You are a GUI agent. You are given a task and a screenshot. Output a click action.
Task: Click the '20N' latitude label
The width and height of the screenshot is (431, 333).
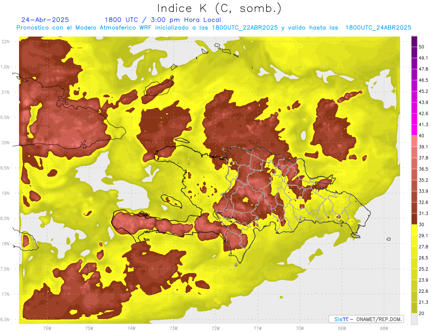coord(6,143)
